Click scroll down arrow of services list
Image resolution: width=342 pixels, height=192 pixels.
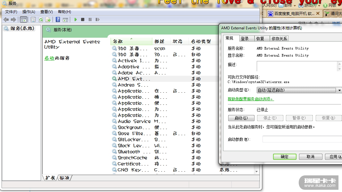coord(256,172)
